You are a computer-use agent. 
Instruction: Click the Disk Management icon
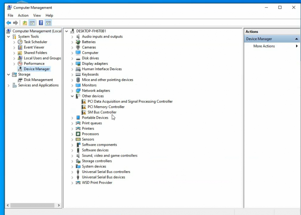(20, 80)
